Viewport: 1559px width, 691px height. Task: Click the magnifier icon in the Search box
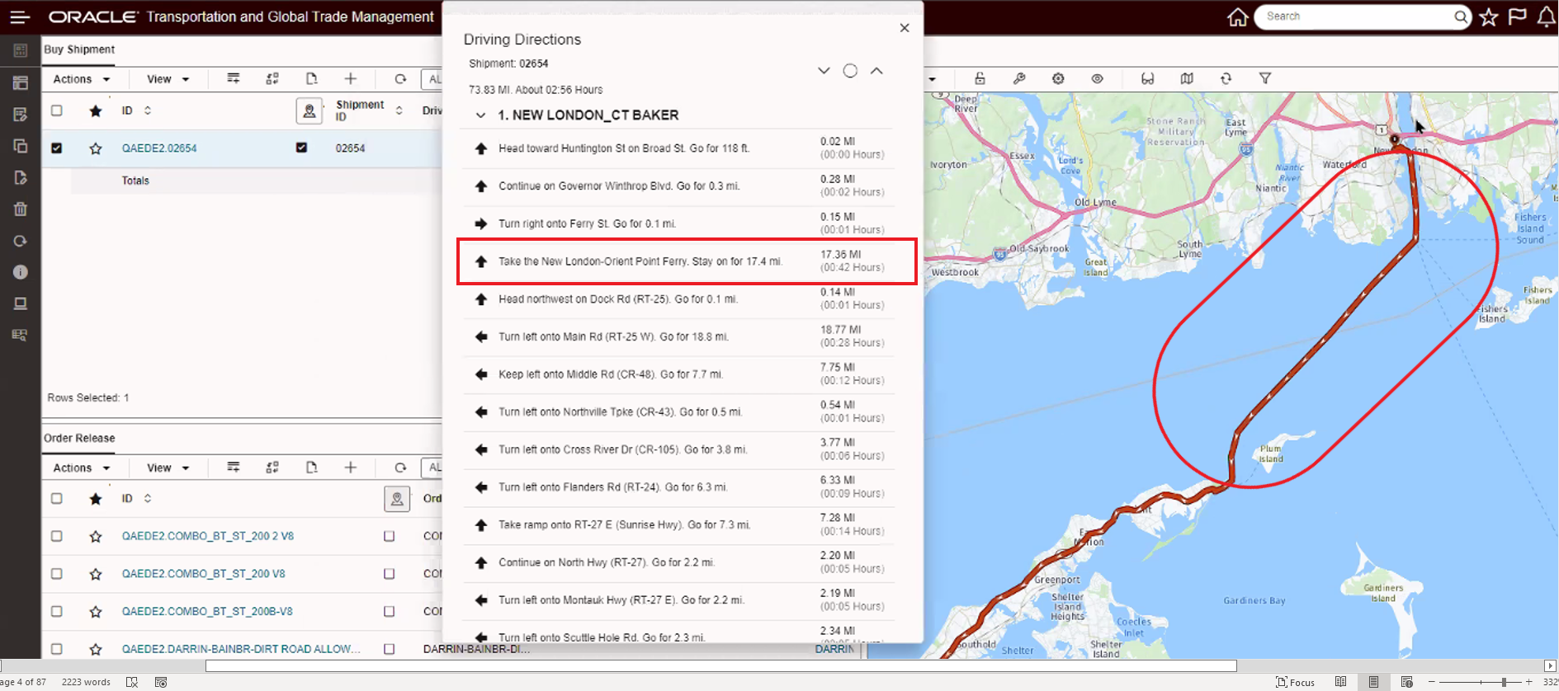pos(1460,16)
